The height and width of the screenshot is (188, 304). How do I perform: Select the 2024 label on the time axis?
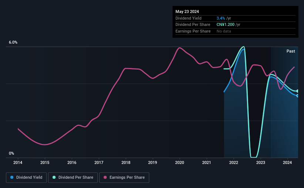[287, 162]
